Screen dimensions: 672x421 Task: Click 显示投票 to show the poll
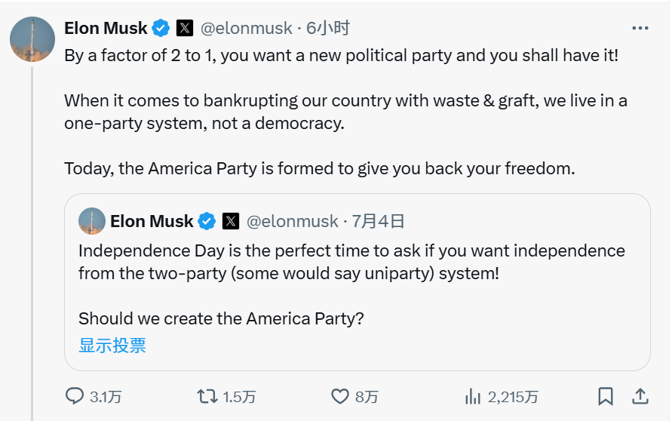click(112, 346)
